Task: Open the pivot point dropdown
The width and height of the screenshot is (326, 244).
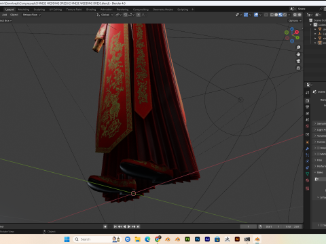Action: pos(119,15)
